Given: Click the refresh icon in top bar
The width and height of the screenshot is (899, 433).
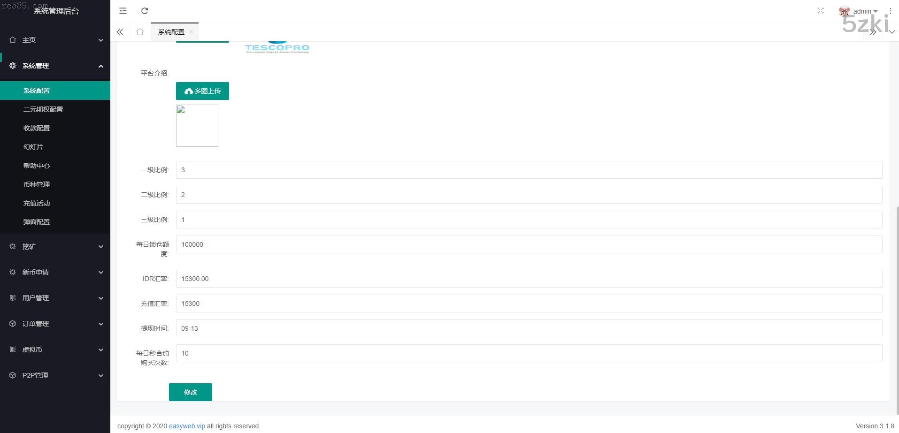Looking at the screenshot, I should 145,11.
